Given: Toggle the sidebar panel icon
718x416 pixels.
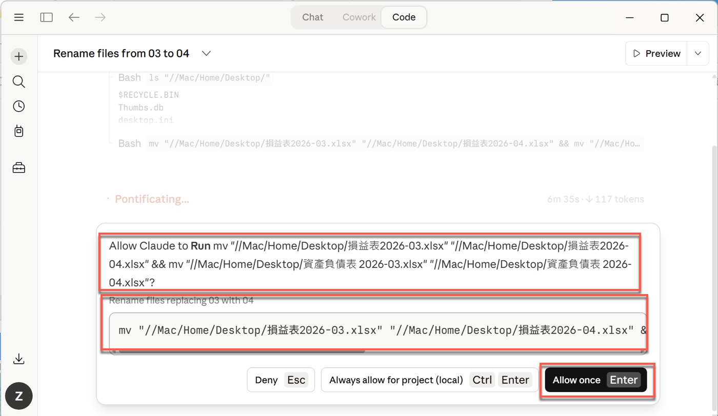Looking at the screenshot, I should (x=46, y=17).
